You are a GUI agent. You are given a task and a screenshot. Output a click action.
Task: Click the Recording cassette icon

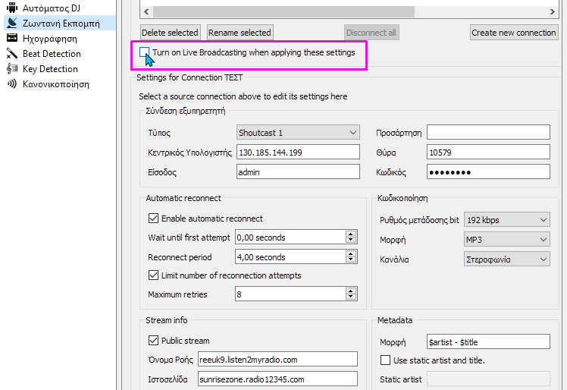pyautogui.click(x=11, y=39)
